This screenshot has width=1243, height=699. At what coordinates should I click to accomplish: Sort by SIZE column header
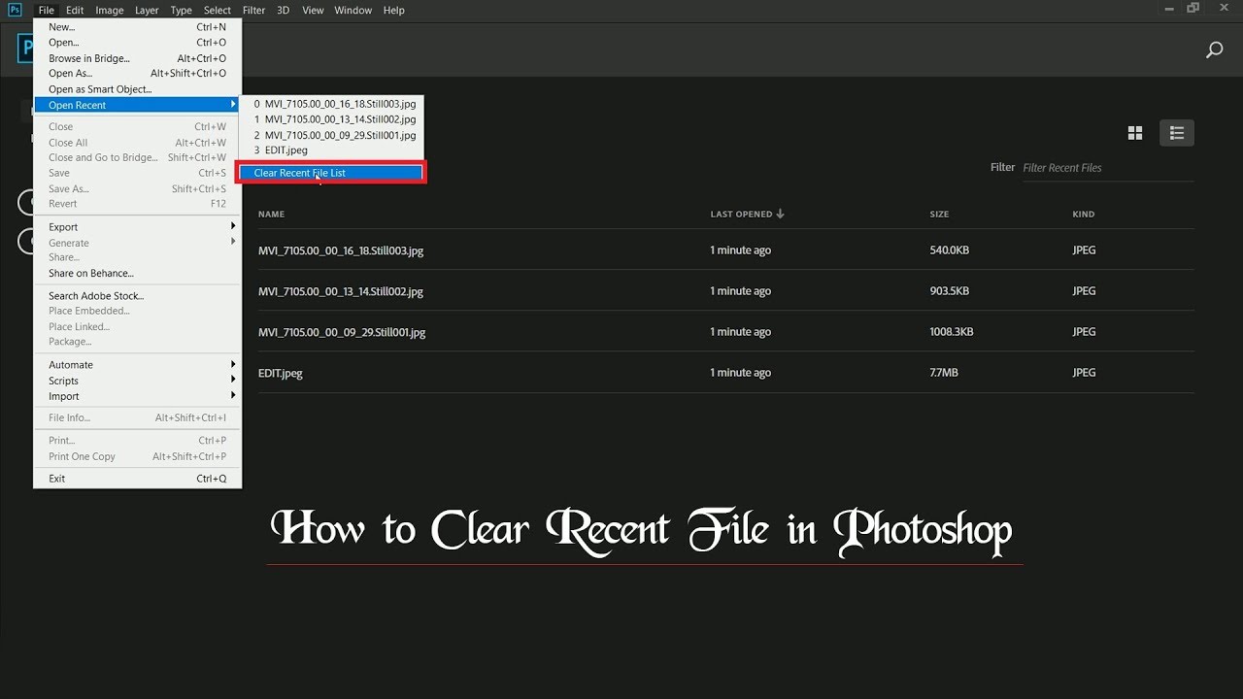pyautogui.click(x=939, y=214)
